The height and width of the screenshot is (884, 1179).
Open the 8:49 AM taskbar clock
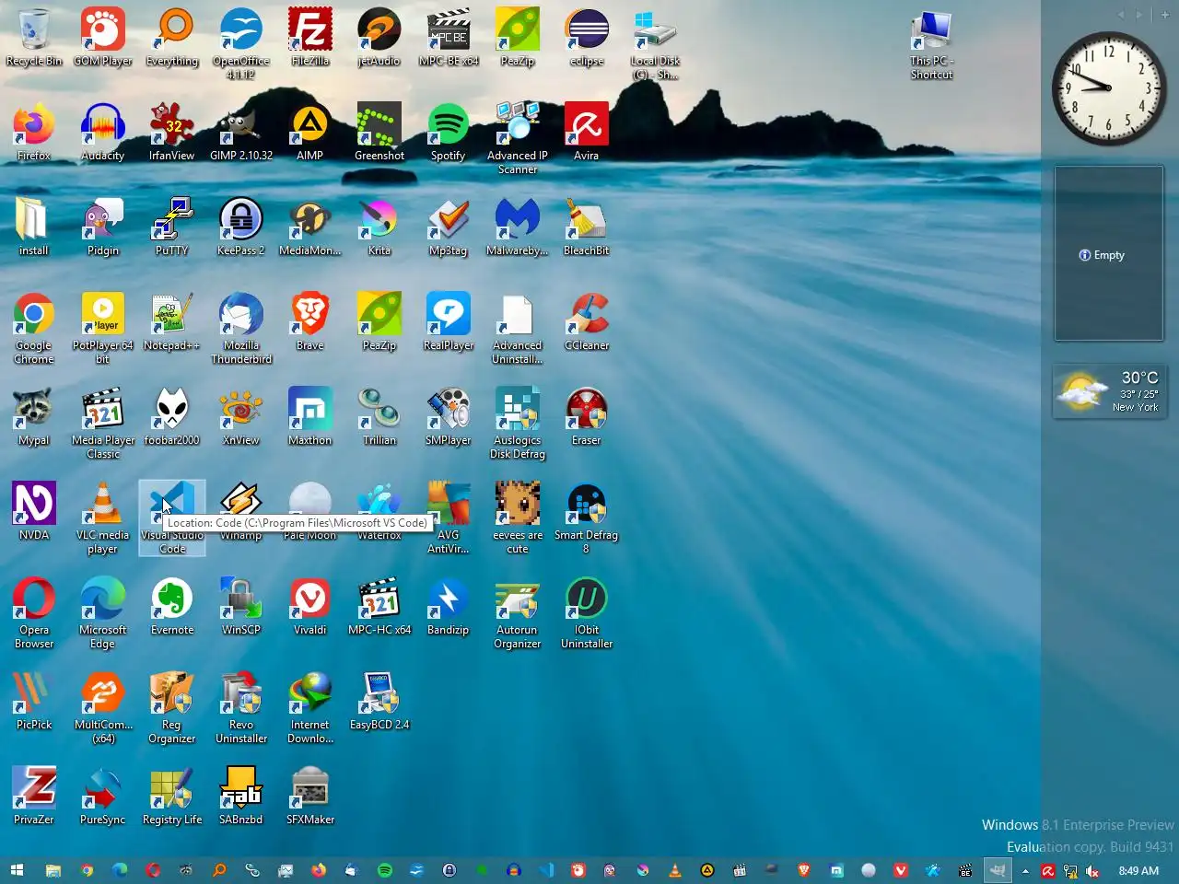tap(1138, 870)
